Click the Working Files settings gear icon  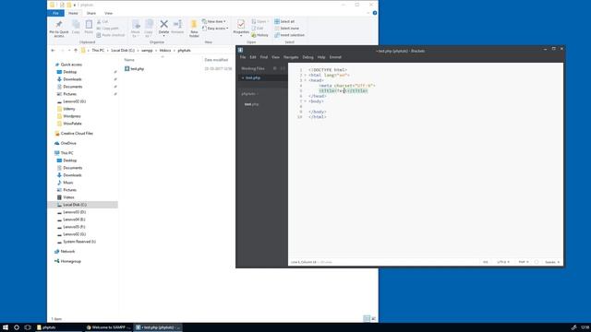pos(275,68)
